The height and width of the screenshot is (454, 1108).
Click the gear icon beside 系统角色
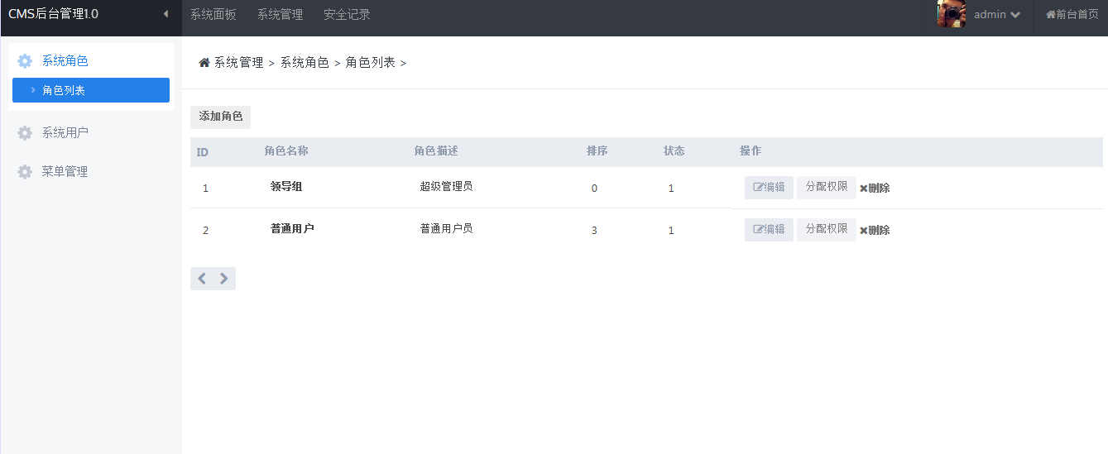click(x=25, y=61)
